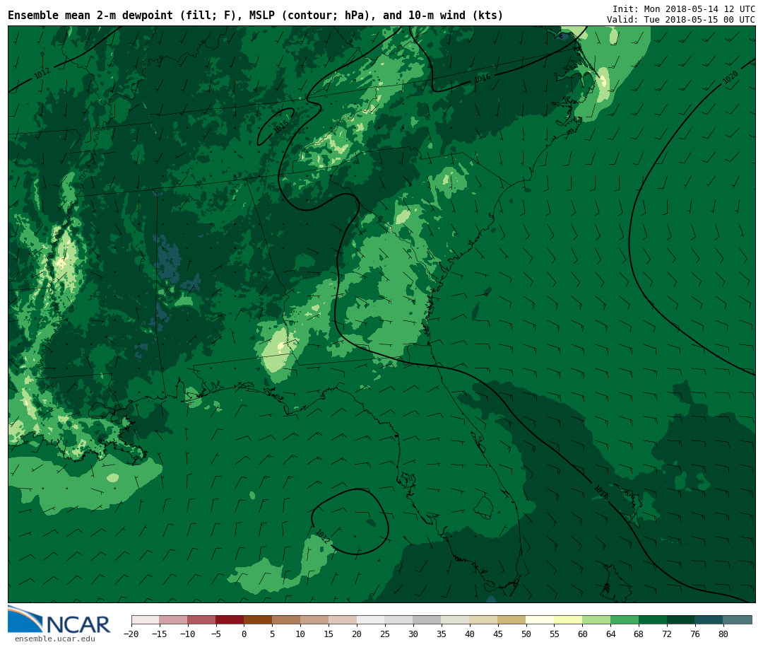Click the 20 colorbar tick label
Image resolution: width=763 pixels, height=647 pixels.
point(357,634)
